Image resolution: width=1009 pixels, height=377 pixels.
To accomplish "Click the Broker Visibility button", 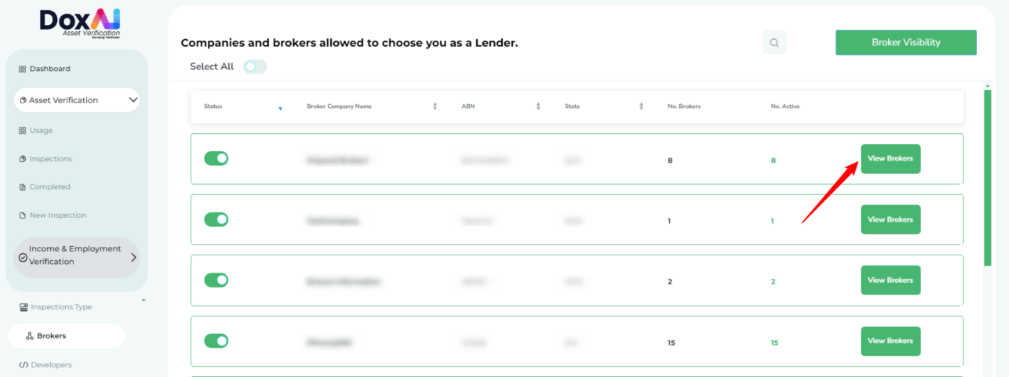I will coord(906,43).
